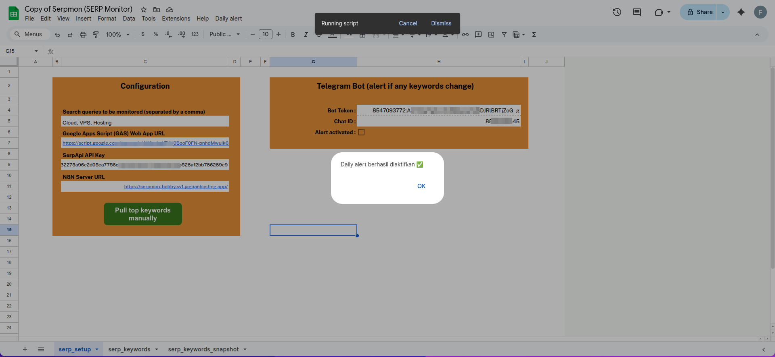Collapse the toolbar with the chevron

coord(757,35)
